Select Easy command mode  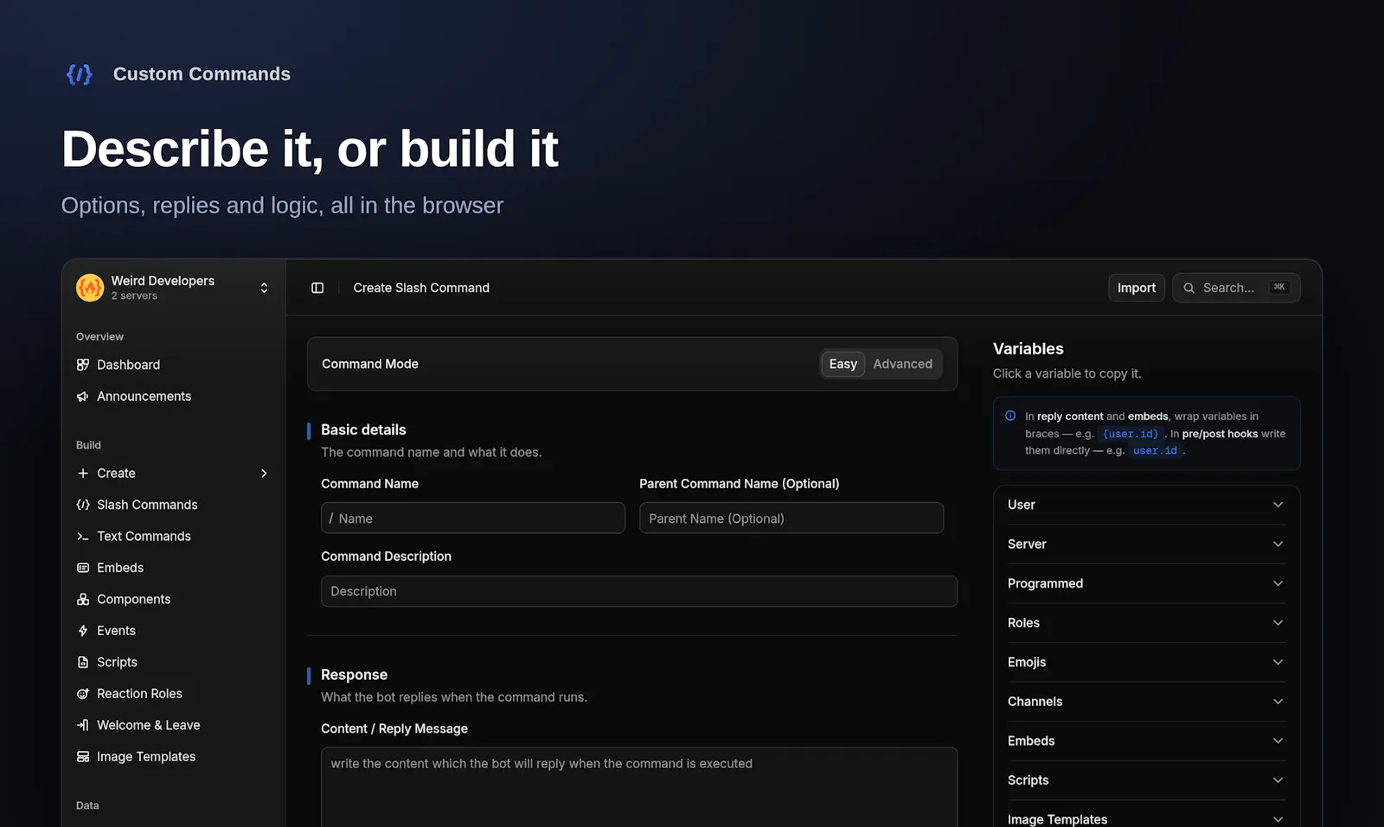(843, 364)
